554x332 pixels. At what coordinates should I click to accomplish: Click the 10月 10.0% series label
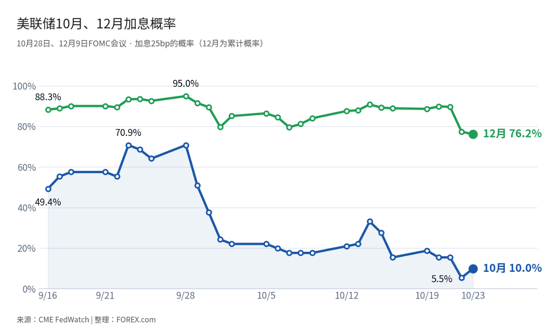(512, 268)
